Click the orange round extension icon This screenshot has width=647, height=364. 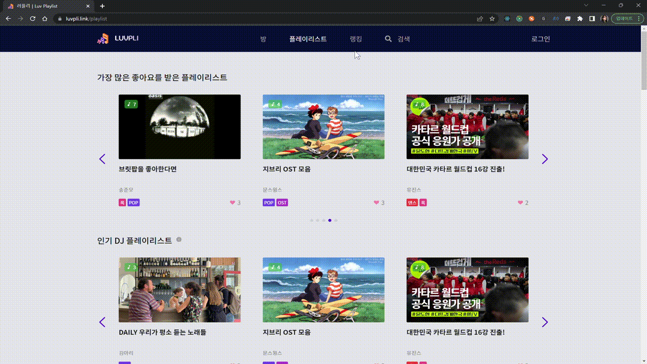tap(531, 19)
